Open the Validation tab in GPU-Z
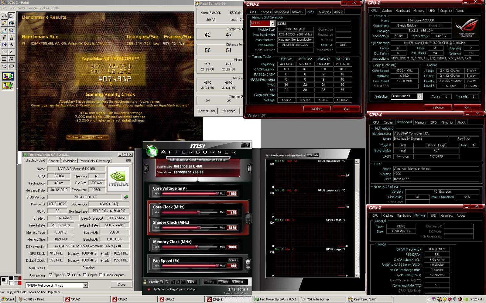The width and height of the screenshot is (486, 303). [x=70, y=161]
